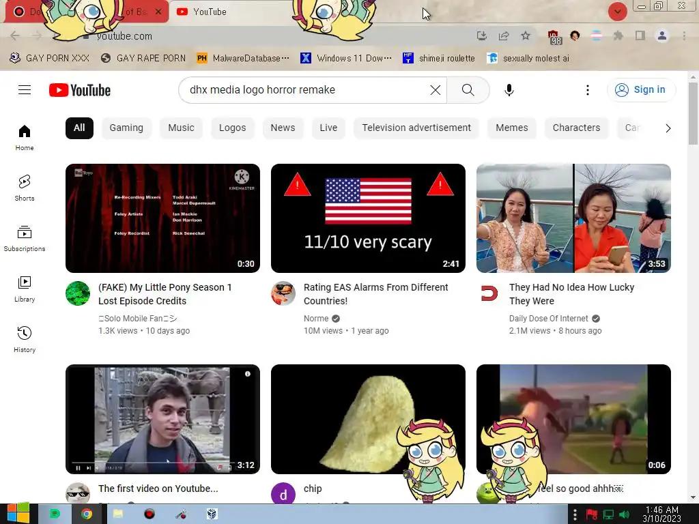Select the News filter chip
699x524 pixels.
pyautogui.click(x=283, y=128)
